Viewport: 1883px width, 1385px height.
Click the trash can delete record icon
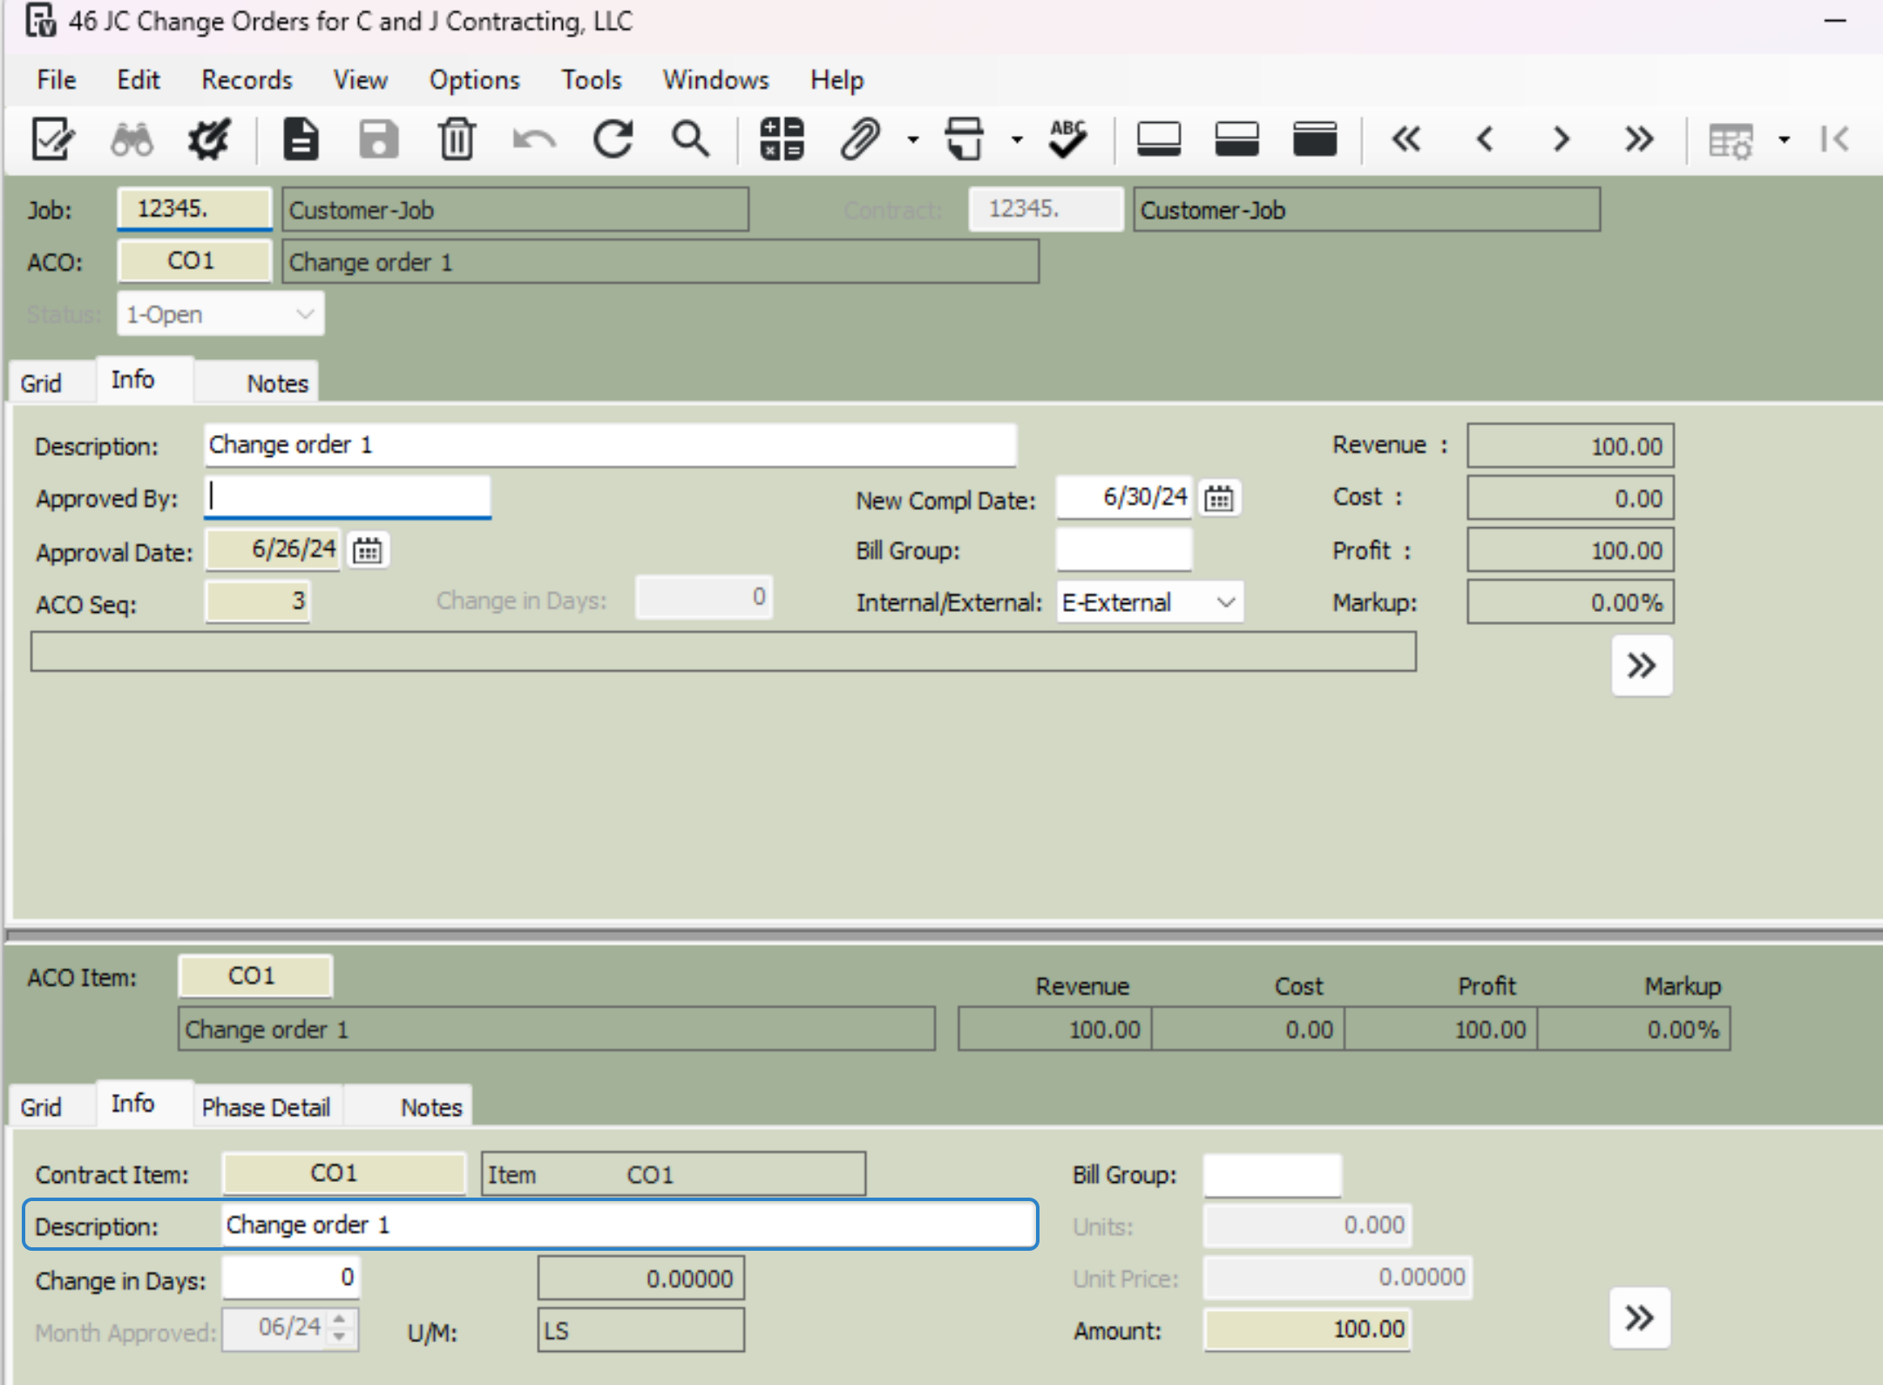[x=457, y=139]
